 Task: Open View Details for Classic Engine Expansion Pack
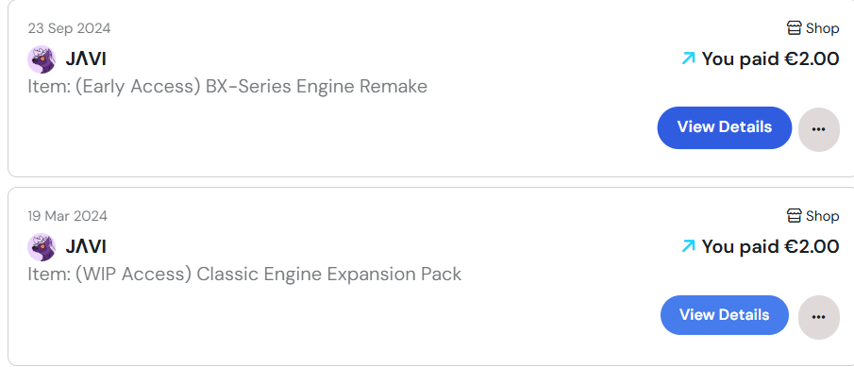click(x=724, y=315)
